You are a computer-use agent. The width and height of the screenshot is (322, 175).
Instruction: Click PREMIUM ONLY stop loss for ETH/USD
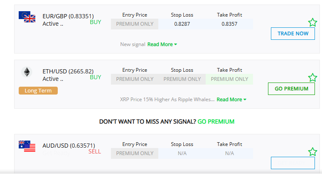[x=182, y=79]
